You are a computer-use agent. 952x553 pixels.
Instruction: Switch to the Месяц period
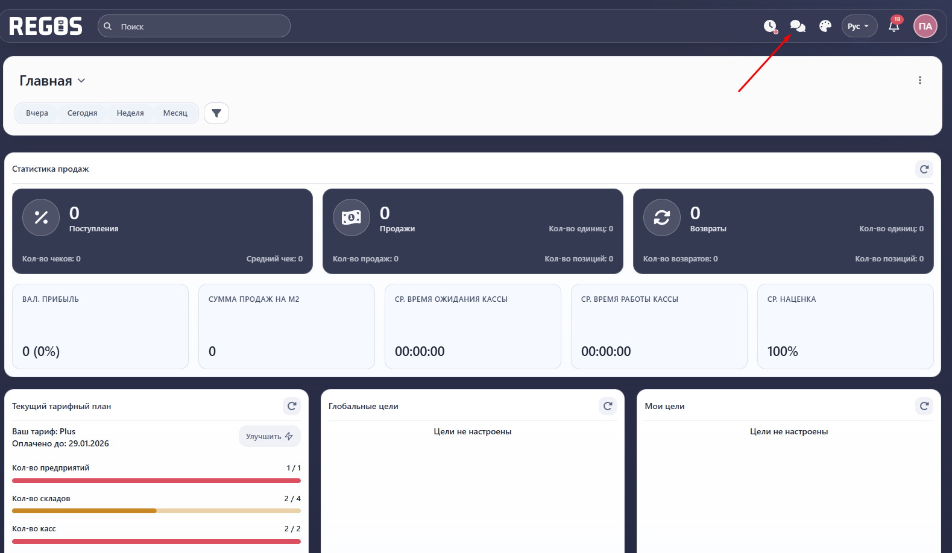tap(175, 113)
